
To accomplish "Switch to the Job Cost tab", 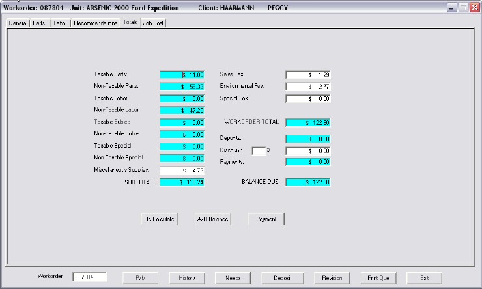I will click(154, 23).
